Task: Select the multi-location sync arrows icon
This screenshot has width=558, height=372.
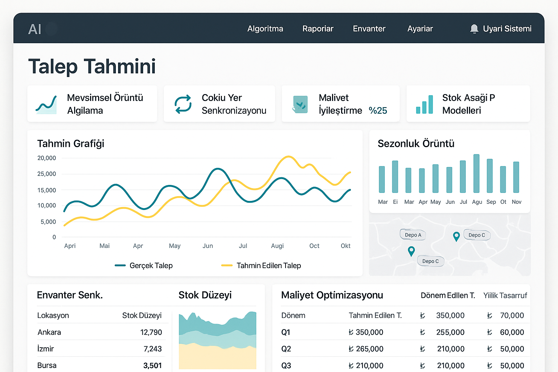Action: coord(183,104)
